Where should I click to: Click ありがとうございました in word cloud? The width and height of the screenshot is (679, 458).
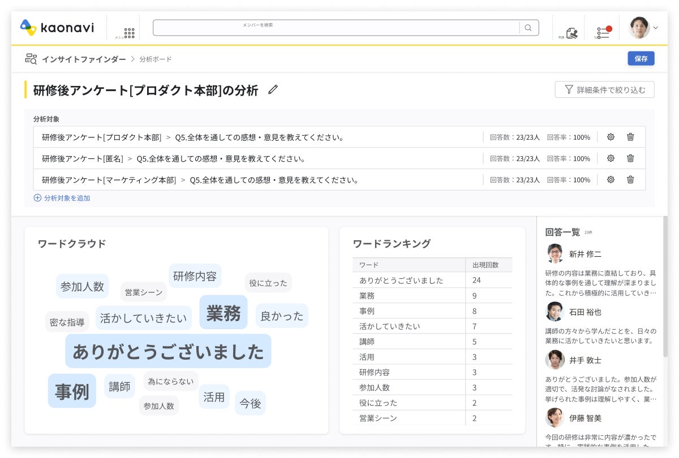pyautogui.click(x=168, y=351)
